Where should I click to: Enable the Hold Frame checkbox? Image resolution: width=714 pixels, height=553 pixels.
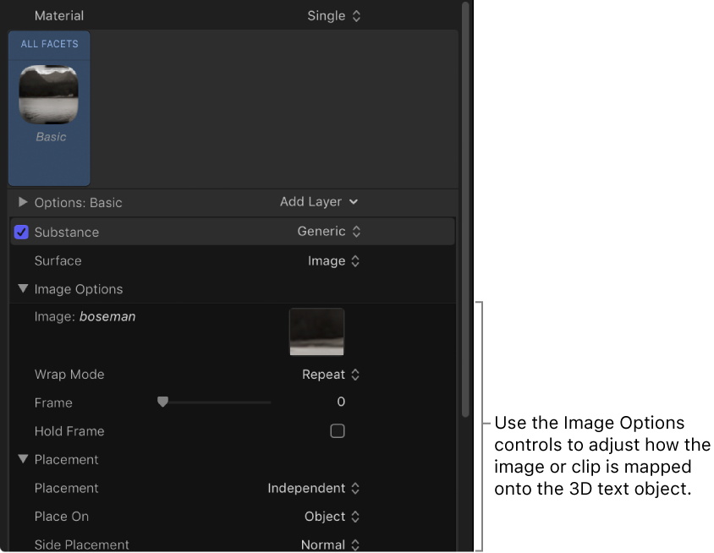pyautogui.click(x=338, y=430)
